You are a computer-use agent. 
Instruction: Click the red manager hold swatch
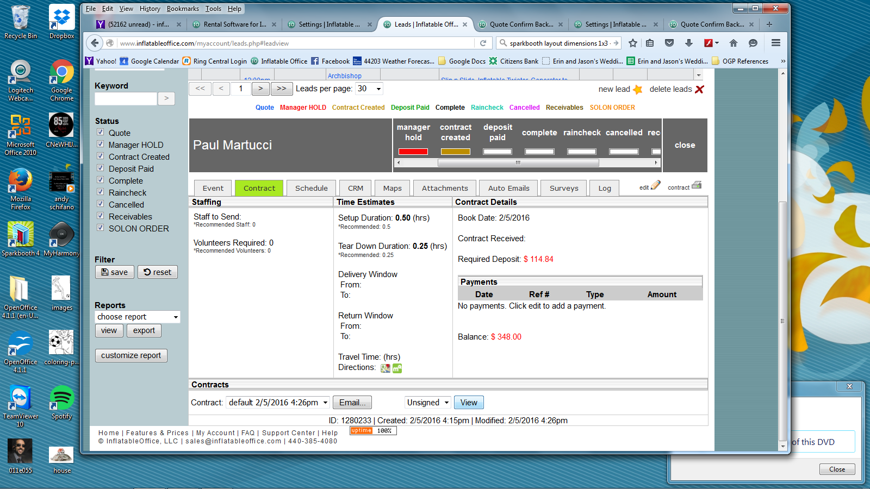point(413,152)
